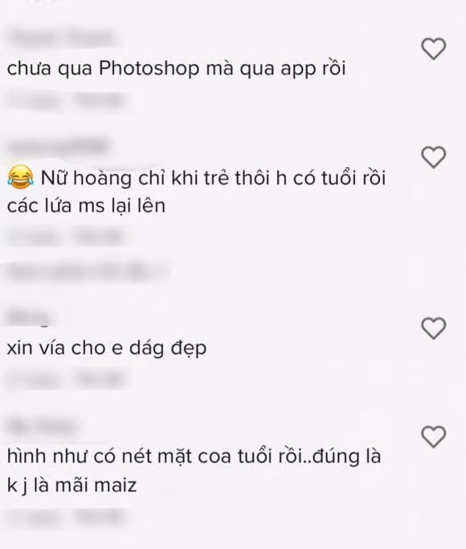Select the text line "các lứa ms lại lên"

click(86, 205)
